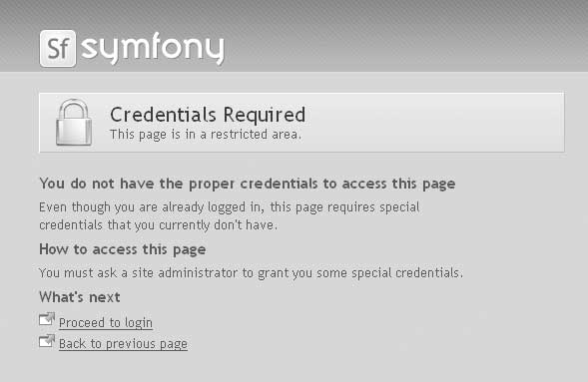Click the symfony wordmark in header
Screen dimensions: 588x382
pyautogui.click(x=153, y=48)
